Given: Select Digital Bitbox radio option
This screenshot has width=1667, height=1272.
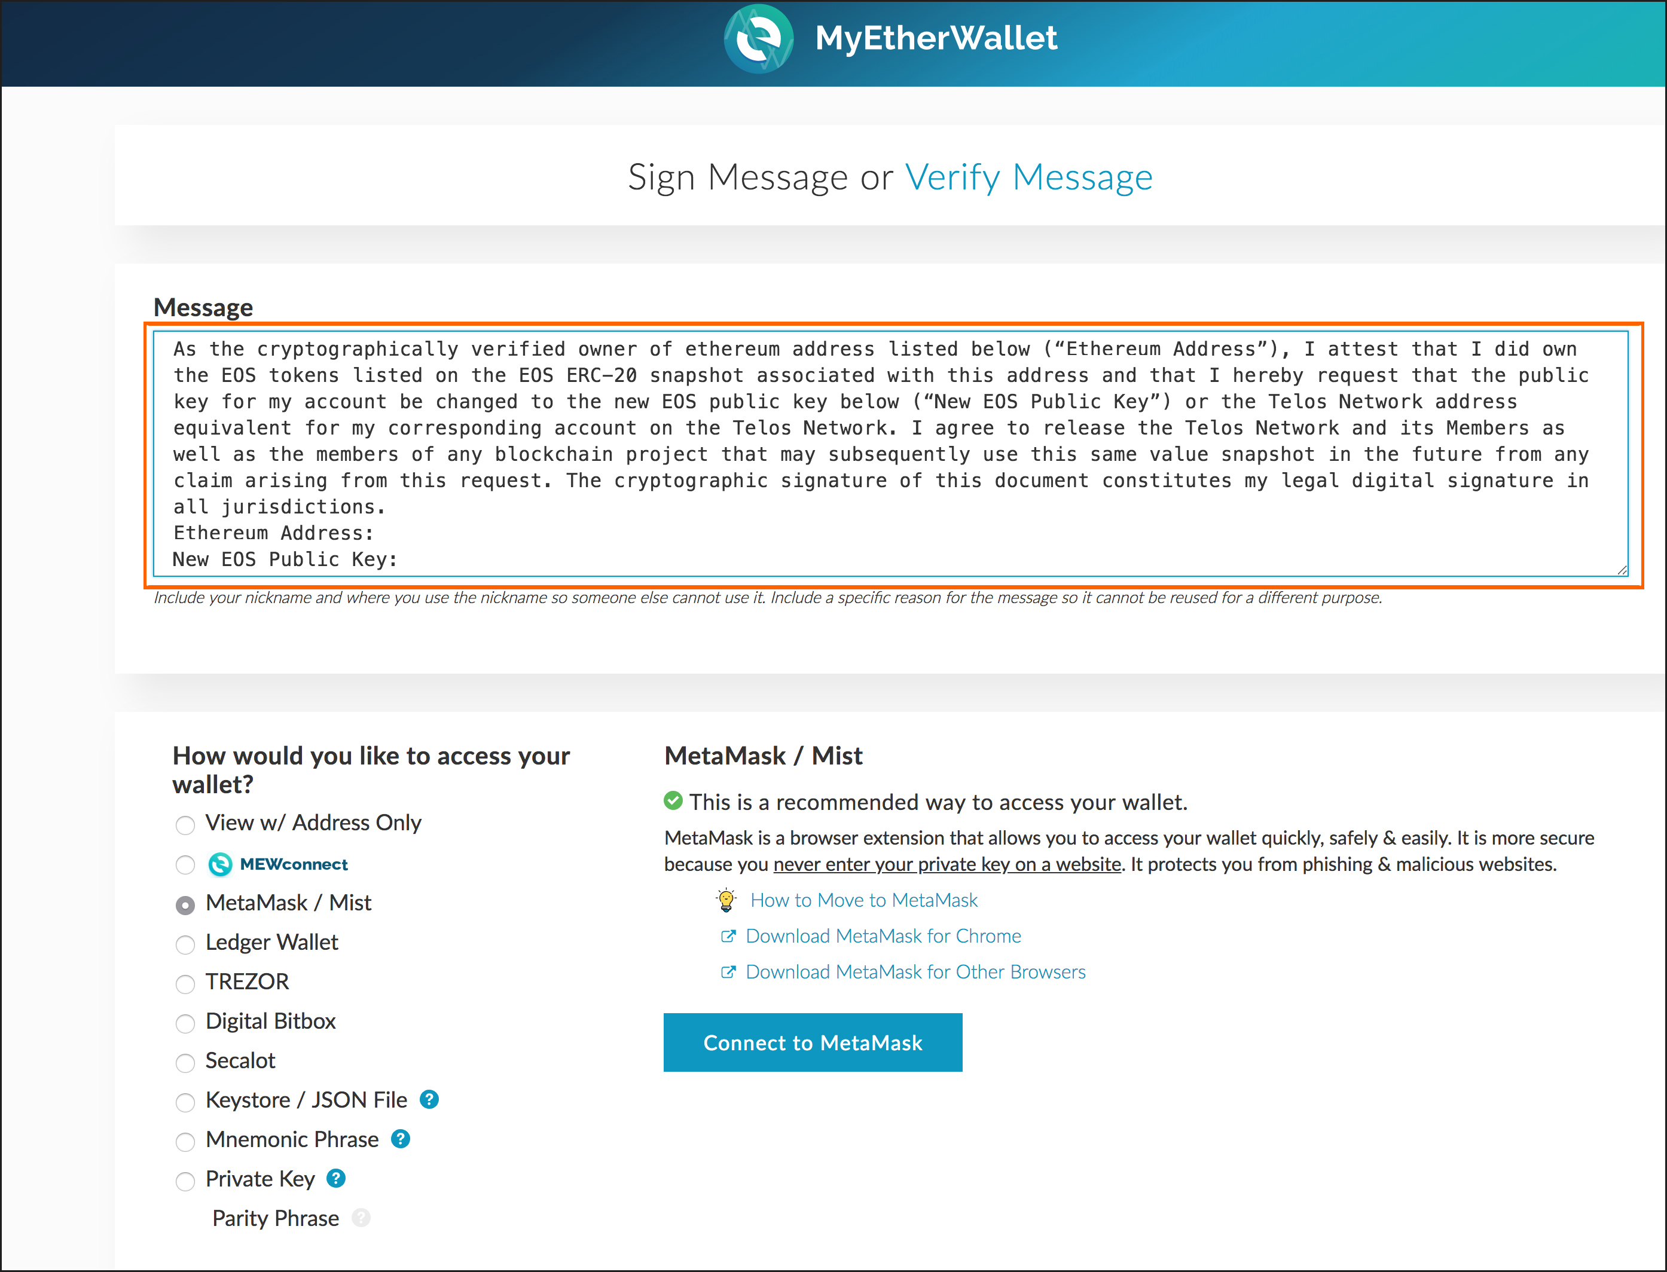Looking at the screenshot, I should 185,1023.
